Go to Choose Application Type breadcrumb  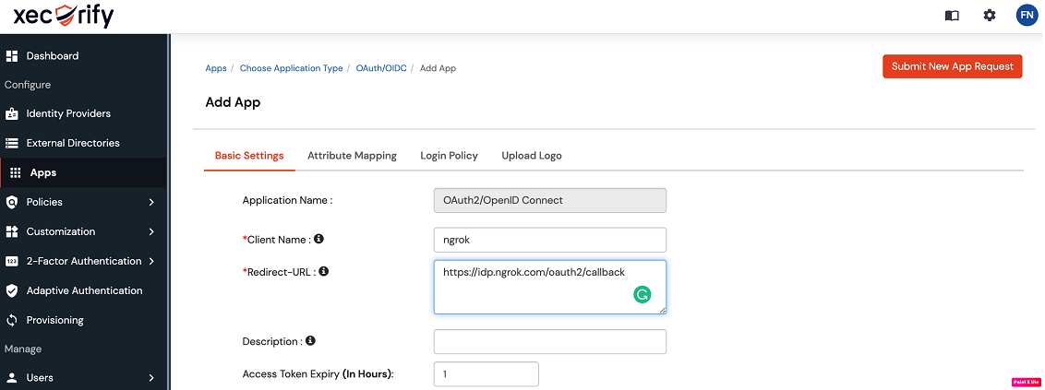coord(291,68)
